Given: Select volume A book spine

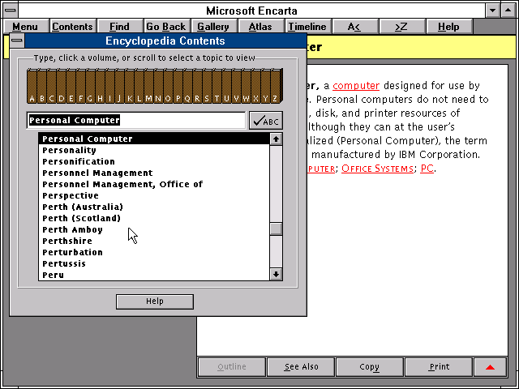Looking at the screenshot, I should (x=32, y=87).
